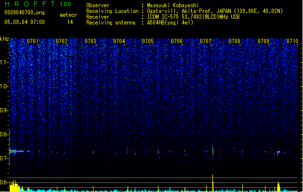Click the Ogata-vill. Akita-Pref. JAPAN location text
This screenshot has width=303, height=192.
point(215,11)
